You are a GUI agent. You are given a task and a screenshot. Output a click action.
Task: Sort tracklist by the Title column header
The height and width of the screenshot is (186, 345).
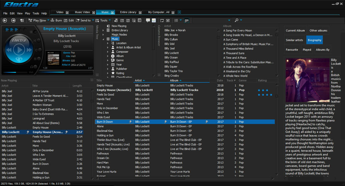(x=99, y=81)
